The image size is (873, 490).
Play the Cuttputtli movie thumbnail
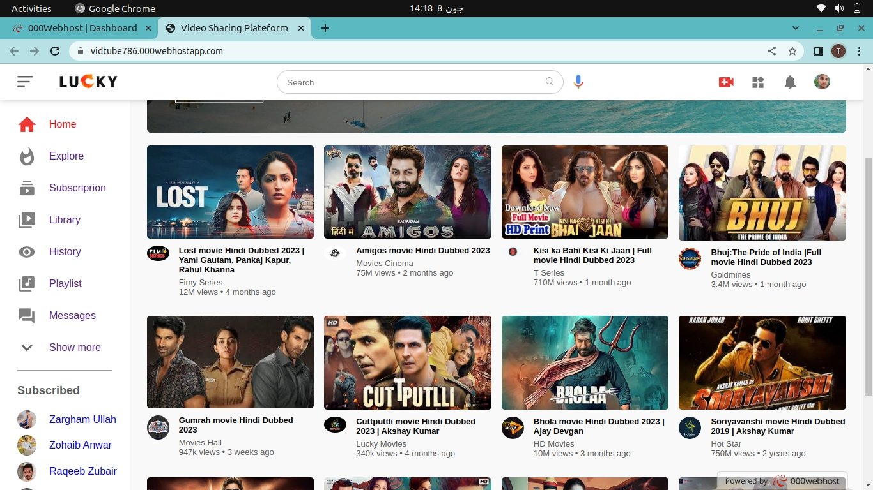pos(407,362)
